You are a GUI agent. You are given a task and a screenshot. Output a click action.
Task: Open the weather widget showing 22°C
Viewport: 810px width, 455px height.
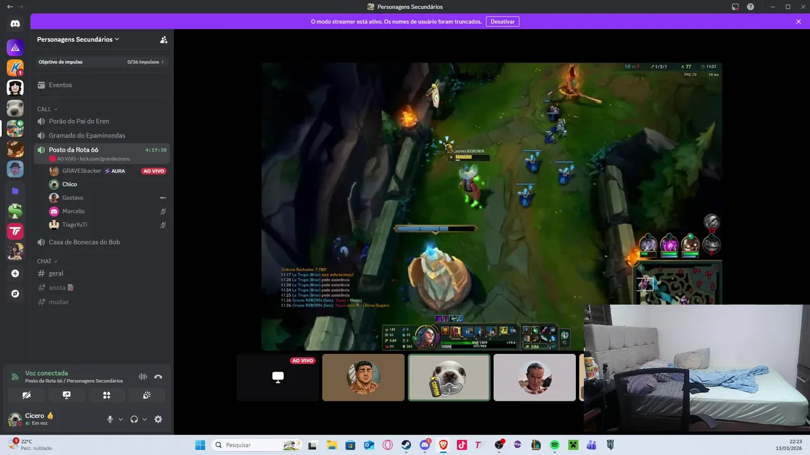click(x=30, y=445)
